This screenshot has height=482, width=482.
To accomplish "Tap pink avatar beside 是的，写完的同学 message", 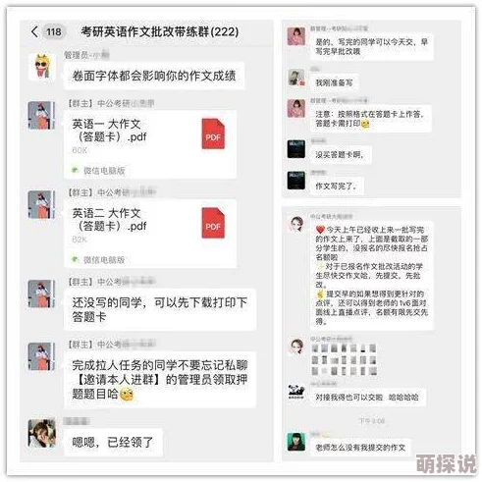I will (296, 36).
